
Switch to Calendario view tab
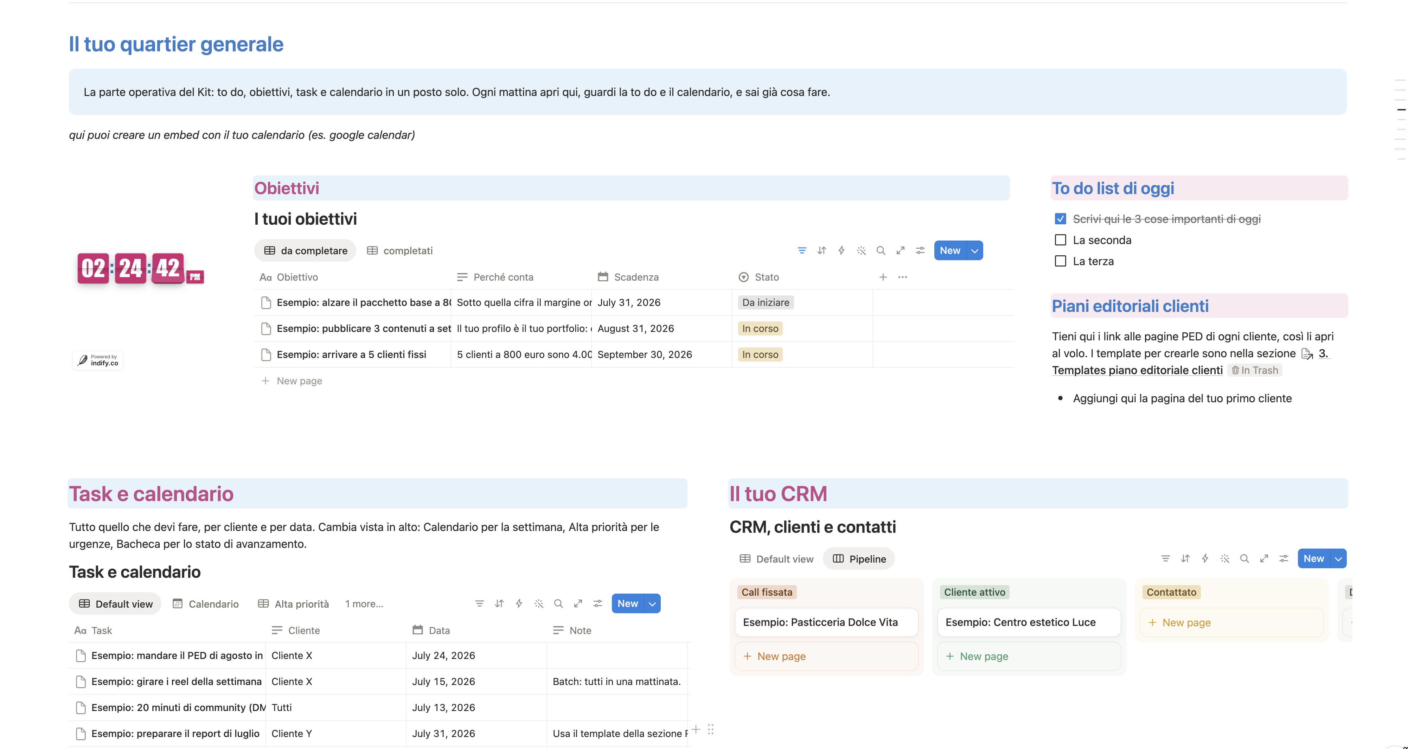pos(205,603)
